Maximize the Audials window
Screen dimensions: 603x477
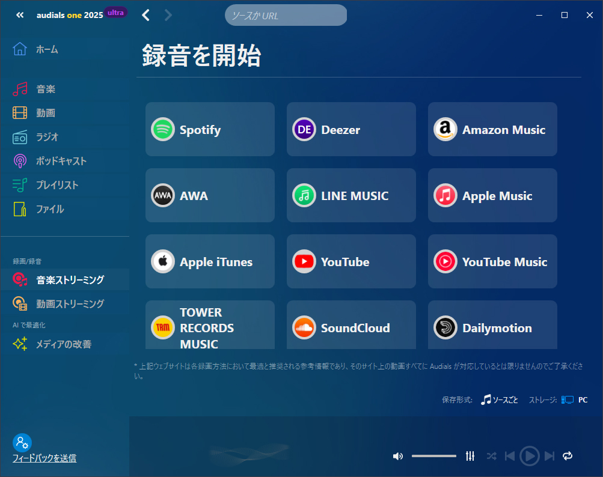tap(565, 15)
